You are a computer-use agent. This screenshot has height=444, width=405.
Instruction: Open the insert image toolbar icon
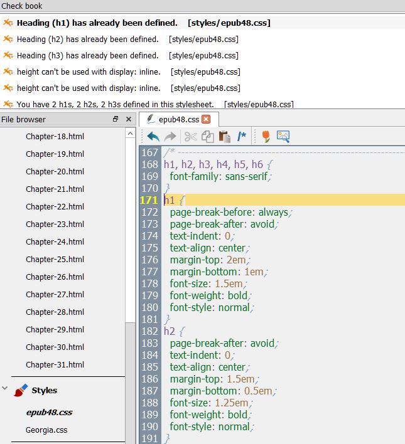[x=283, y=137]
